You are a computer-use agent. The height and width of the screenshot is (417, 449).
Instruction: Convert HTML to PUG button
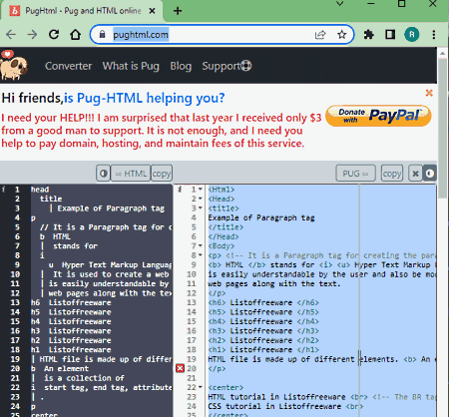coord(355,174)
